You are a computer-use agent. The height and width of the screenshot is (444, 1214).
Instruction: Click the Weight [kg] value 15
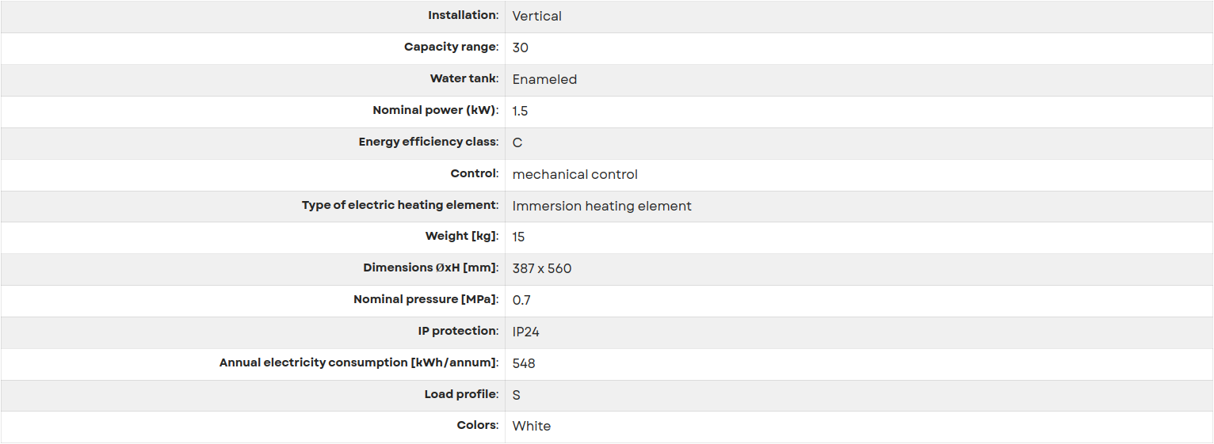519,237
